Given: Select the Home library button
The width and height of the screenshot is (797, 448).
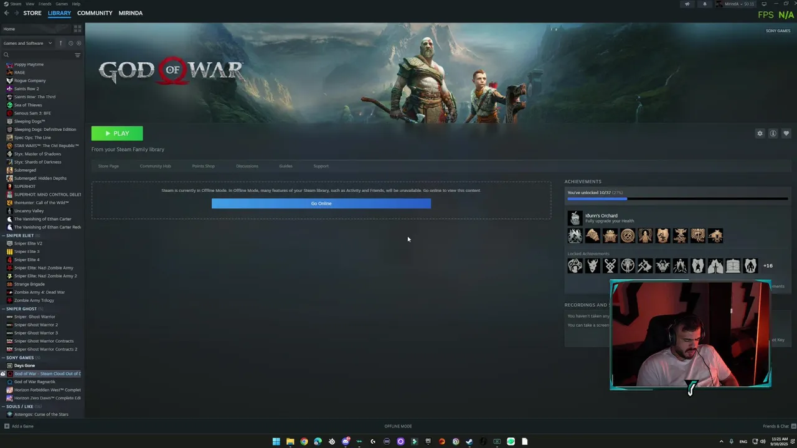Looking at the screenshot, I should [36, 29].
